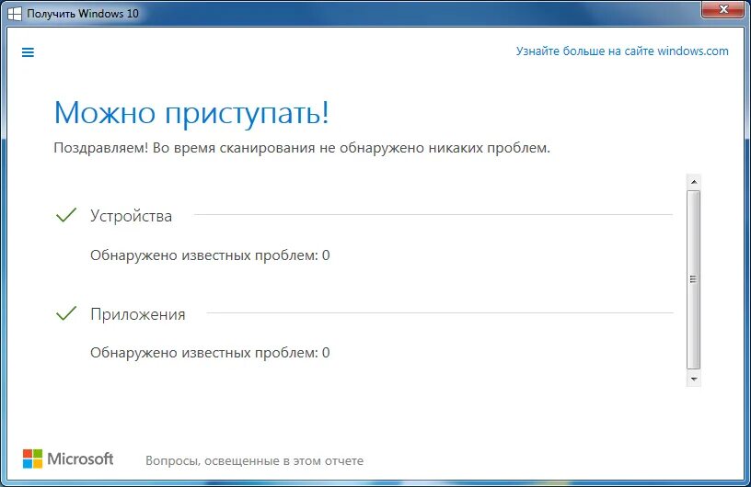
Task: Click the Поздравляем! scan result message
Action: pos(302,148)
